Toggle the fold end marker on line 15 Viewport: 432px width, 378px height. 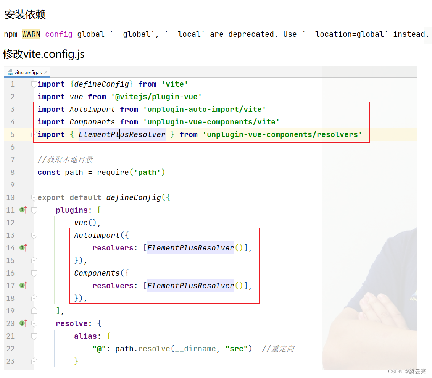34,260
